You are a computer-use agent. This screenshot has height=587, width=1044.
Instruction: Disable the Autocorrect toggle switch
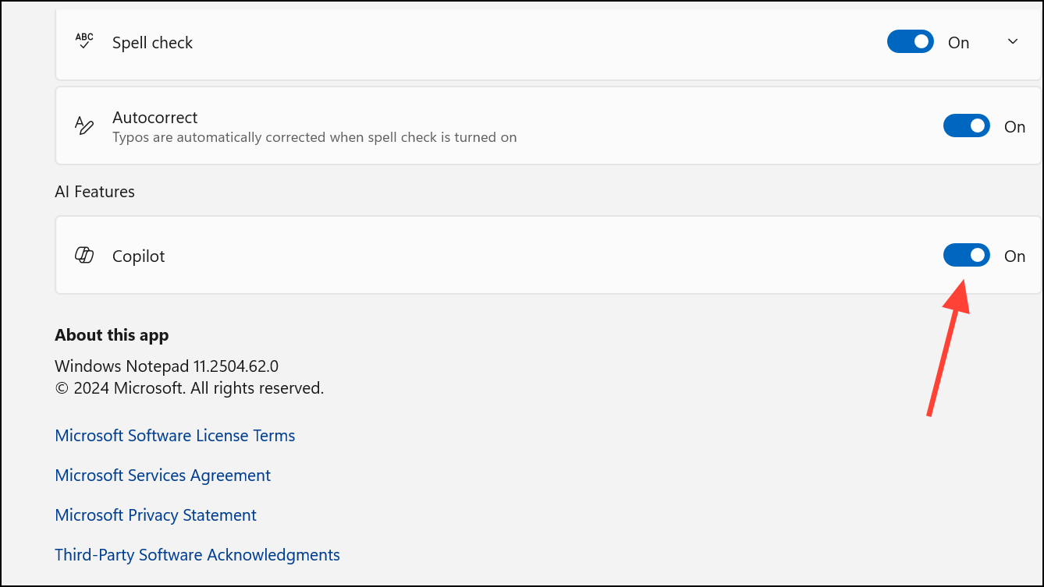click(966, 126)
